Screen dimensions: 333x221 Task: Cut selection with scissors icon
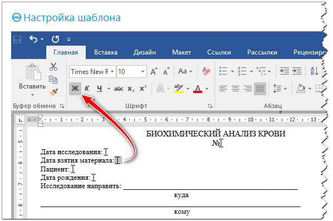[53, 67]
